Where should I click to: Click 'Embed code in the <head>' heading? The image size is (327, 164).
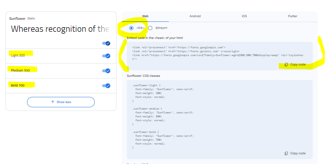(x=155, y=38)
